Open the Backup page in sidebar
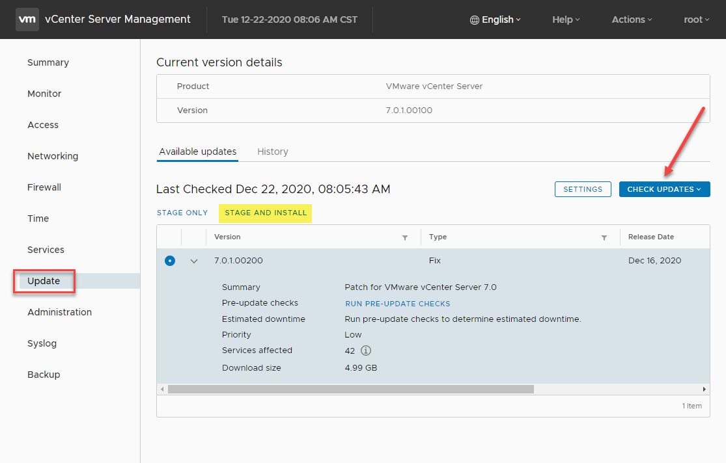This screenshot has height=463, width=726. coord(44,375)
